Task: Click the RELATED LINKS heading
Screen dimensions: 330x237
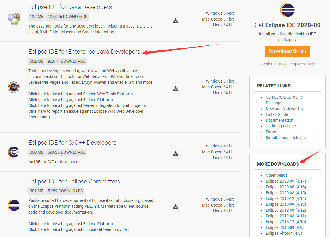Action: [x=274, y=86]
